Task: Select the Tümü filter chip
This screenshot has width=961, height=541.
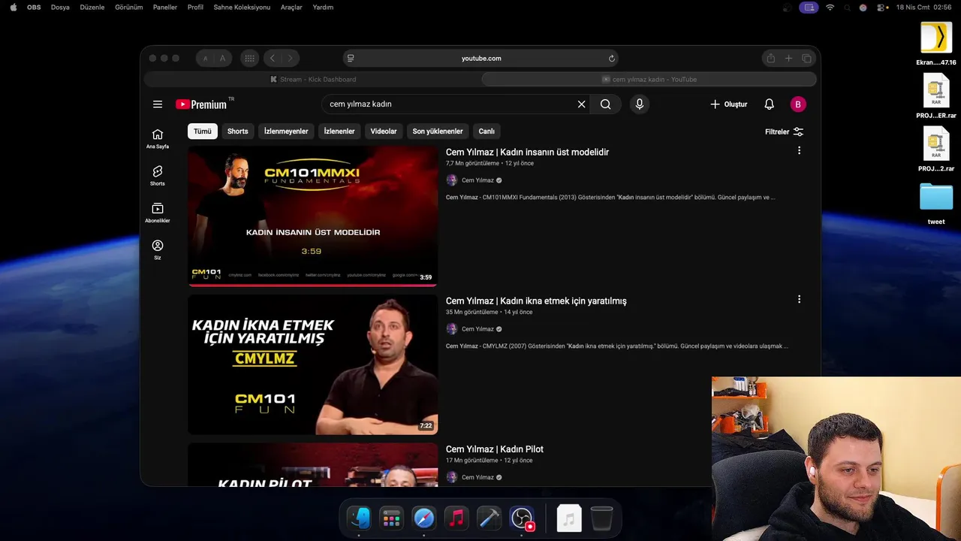Action: pyautogui.click(x=203, y=131)
